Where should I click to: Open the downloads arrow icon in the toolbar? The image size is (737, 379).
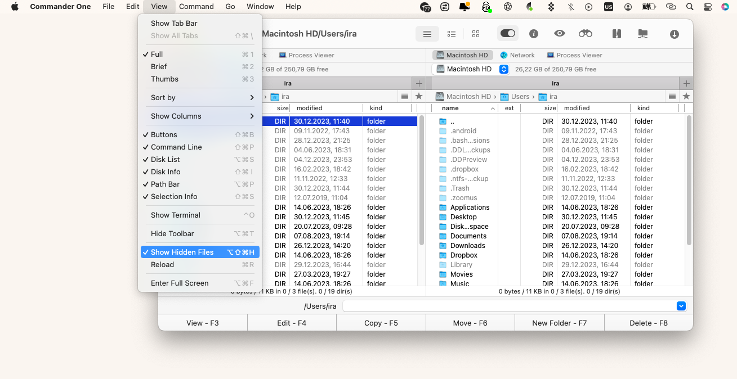tap(674, 34)
